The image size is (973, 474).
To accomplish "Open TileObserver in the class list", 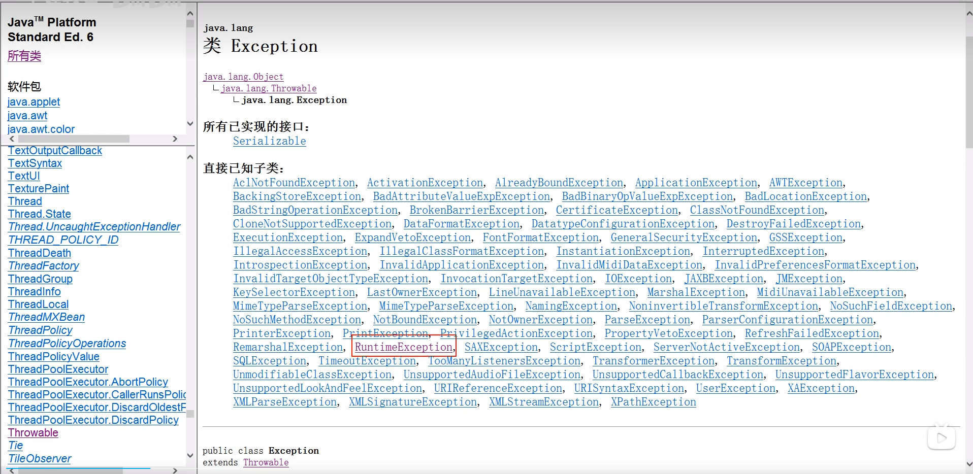I will [x=40, y=459].
